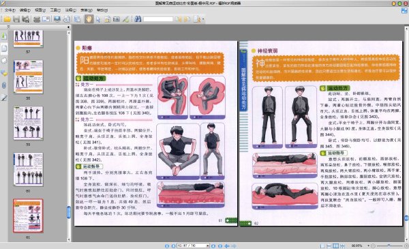This screenshot has width=409, height=249.
Task: Go to the last page button
Action: [x=220, y=246]
